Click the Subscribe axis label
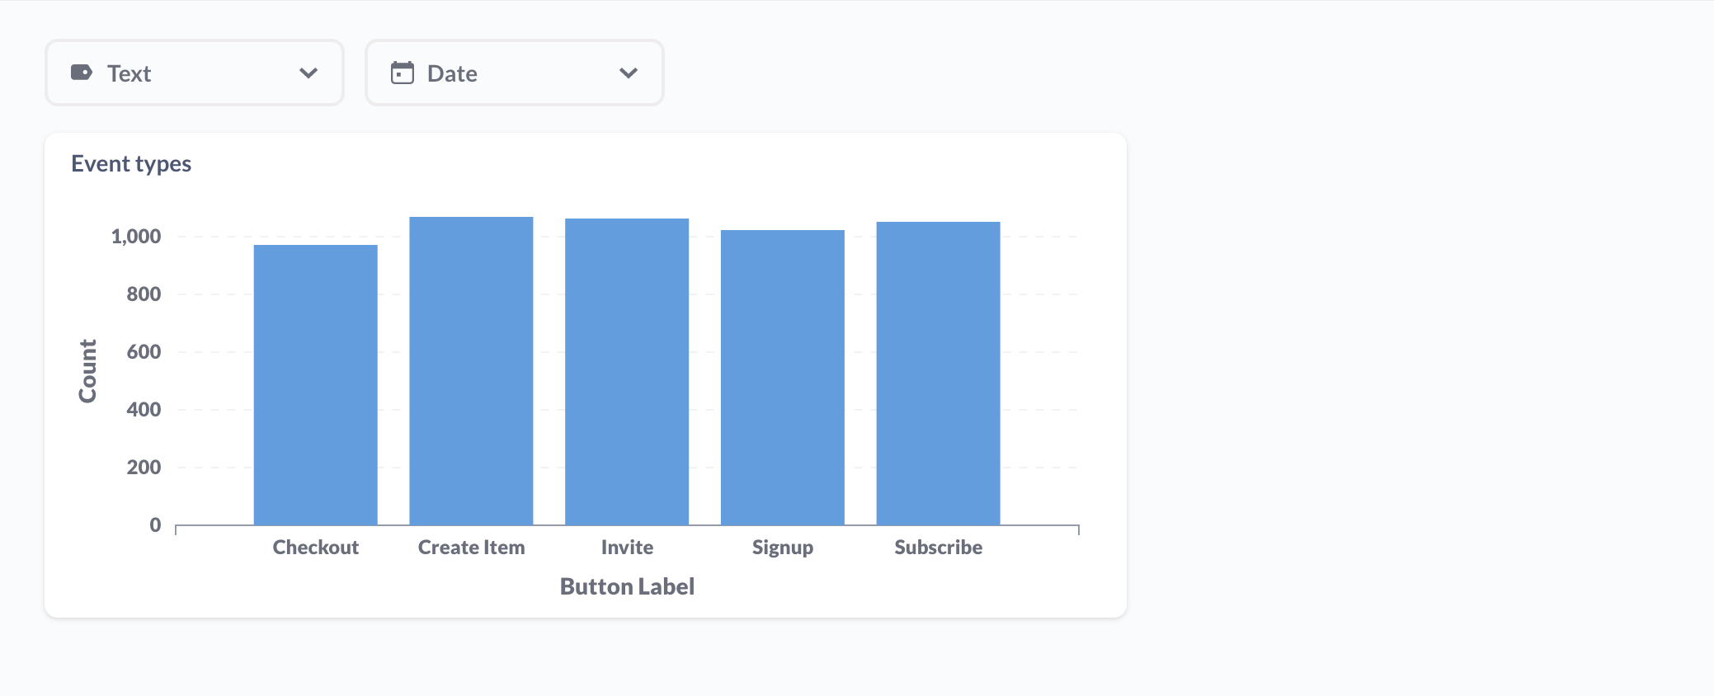Image resolution: width=1714 pixels, height=696 pixels. coord(939,548)
